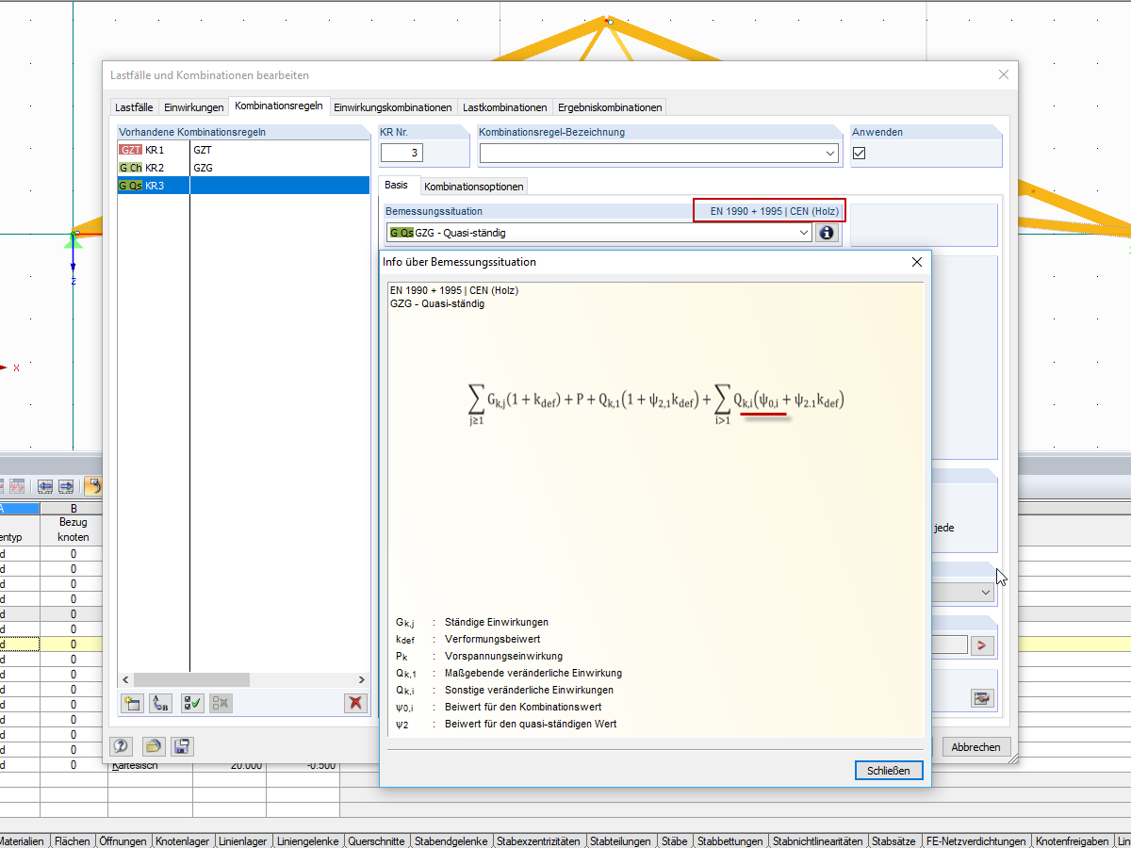The height and width of the screenshot is (848, 1131).
Task: Click the Vorhandene Kombinationsregeln header
Action: coord(243,132)
